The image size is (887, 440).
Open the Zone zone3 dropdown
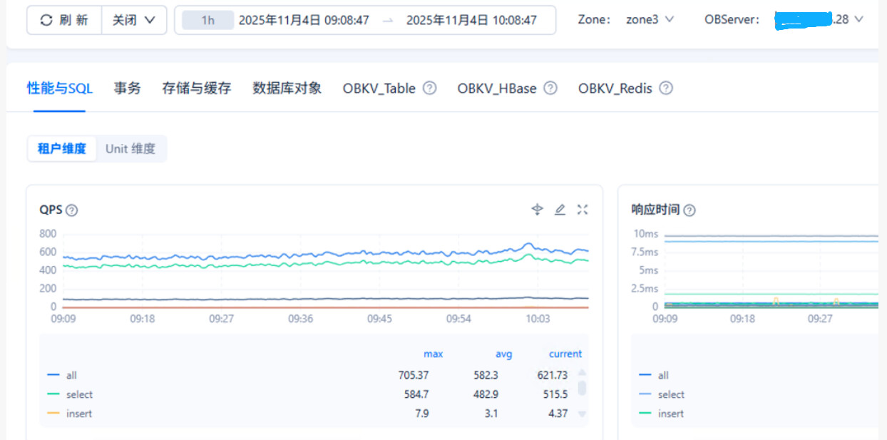tap(649, 20)
